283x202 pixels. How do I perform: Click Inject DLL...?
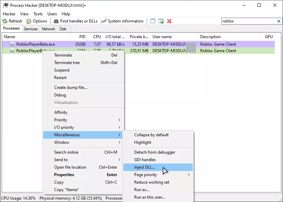158,167
